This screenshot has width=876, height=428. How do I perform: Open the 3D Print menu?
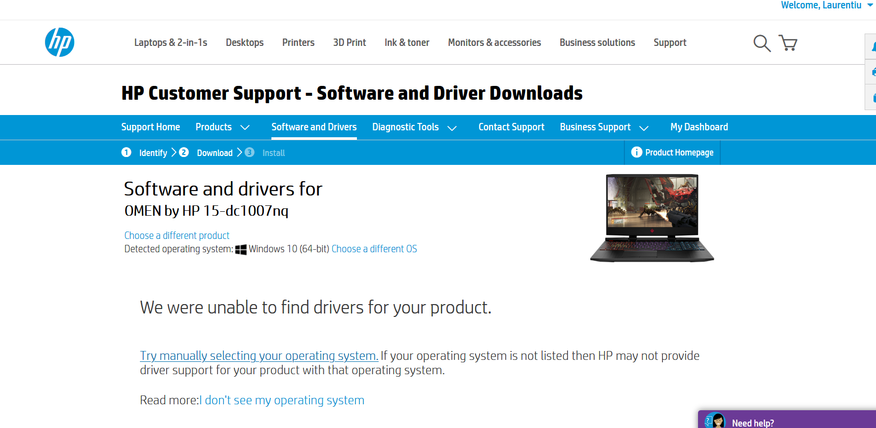point(350,42)
